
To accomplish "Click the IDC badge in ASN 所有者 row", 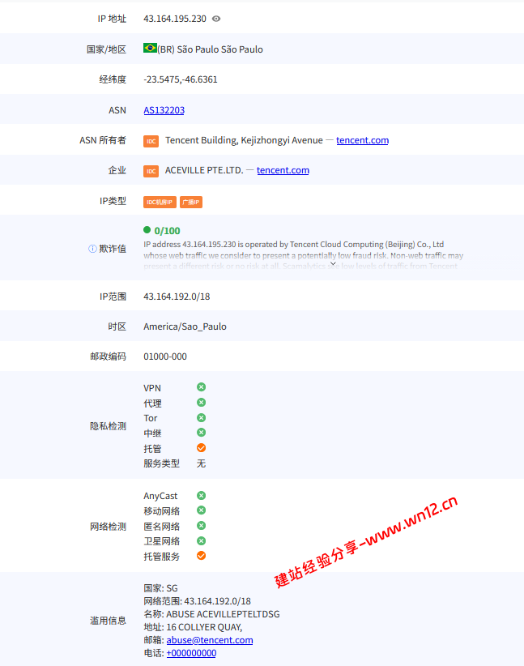I will [x=151, y=141].
